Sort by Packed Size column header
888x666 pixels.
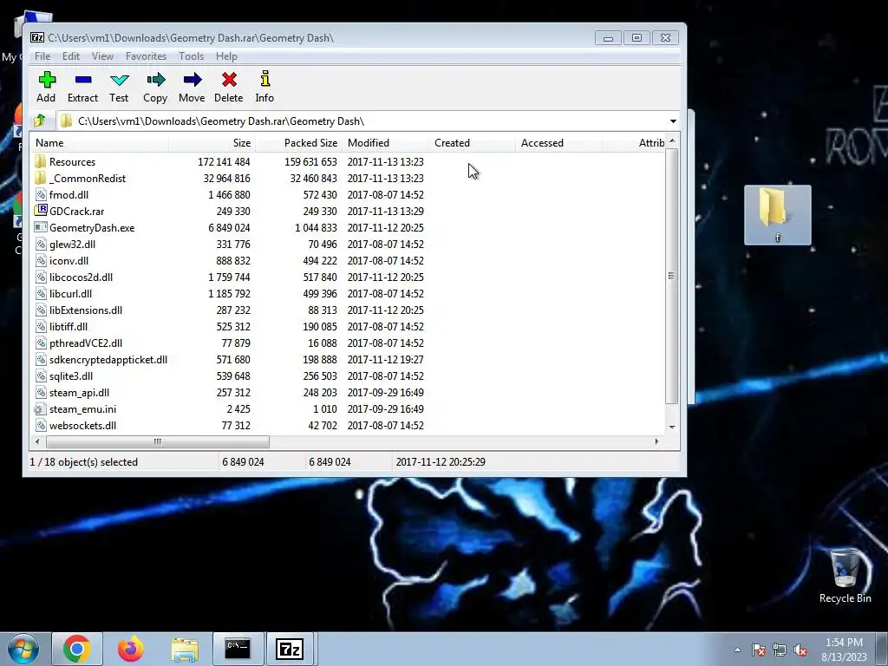click(299, 143)
